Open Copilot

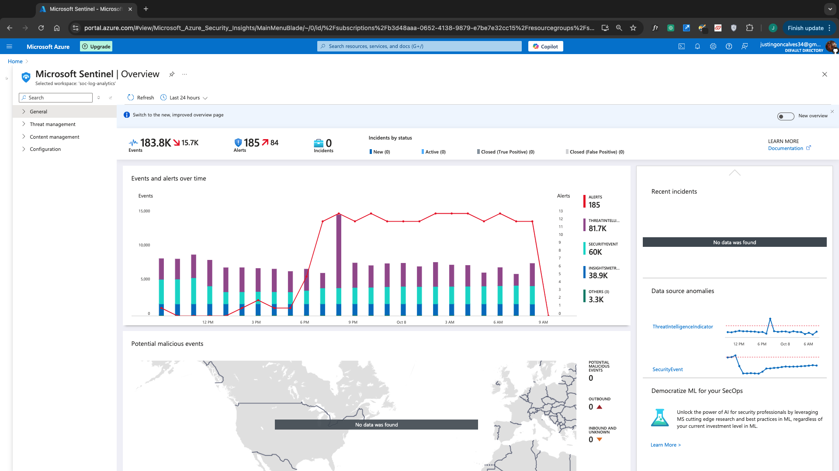545,46
